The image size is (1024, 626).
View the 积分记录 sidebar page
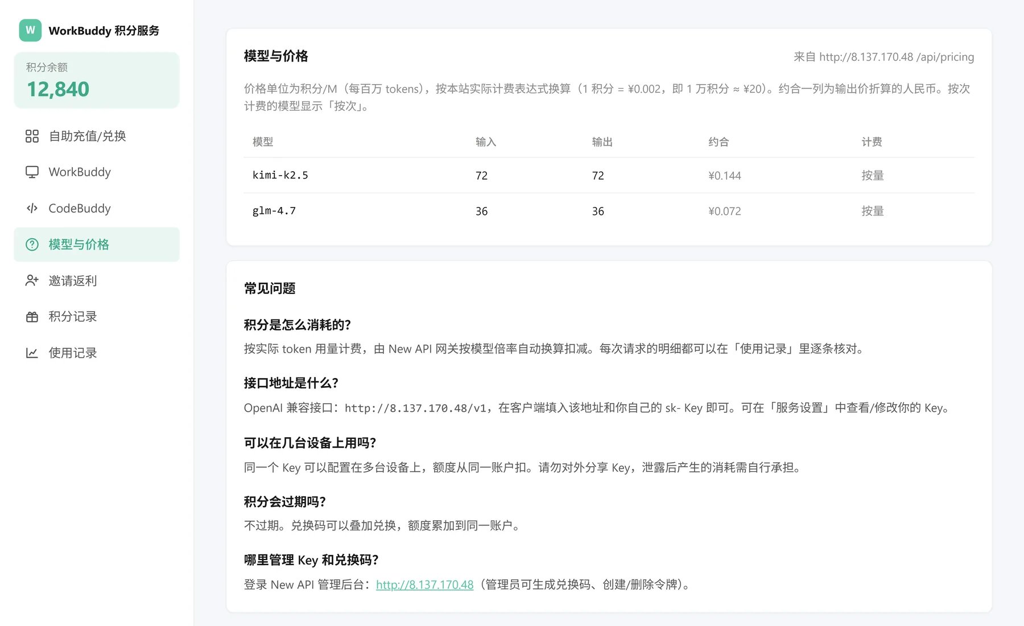(97, 317)
